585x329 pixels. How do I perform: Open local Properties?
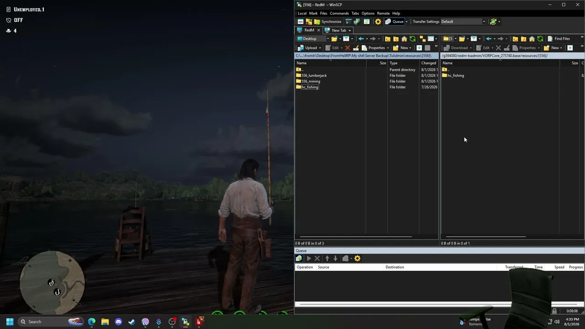[x=373, y=48]
